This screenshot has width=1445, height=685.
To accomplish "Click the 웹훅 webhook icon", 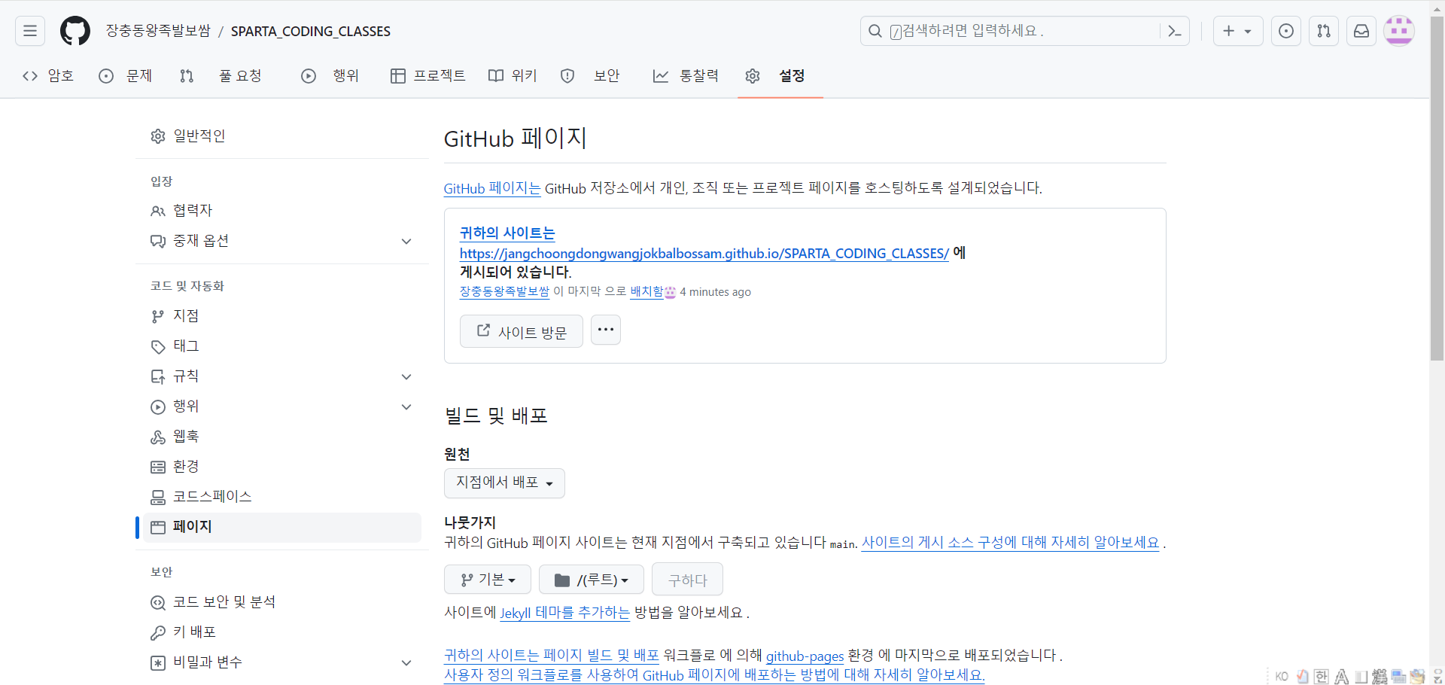I will pyautogui.click(x=158, y=437).
